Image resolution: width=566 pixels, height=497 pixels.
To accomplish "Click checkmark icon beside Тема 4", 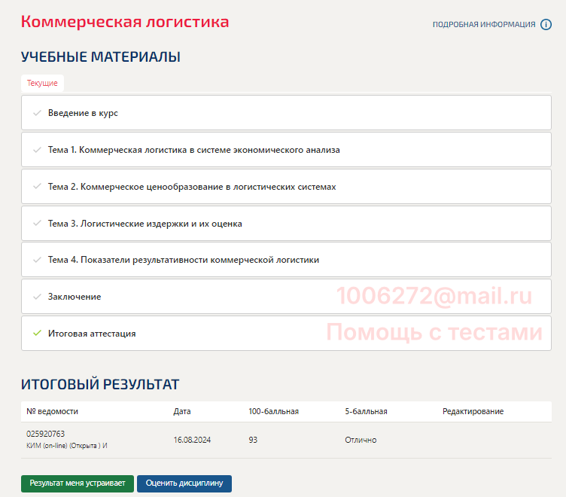I will click(x=36, y=260).
